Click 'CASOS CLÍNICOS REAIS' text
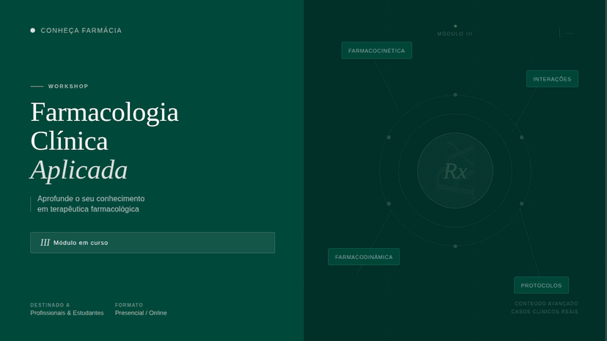The image size is (607, 341). (x=545, y=312)
